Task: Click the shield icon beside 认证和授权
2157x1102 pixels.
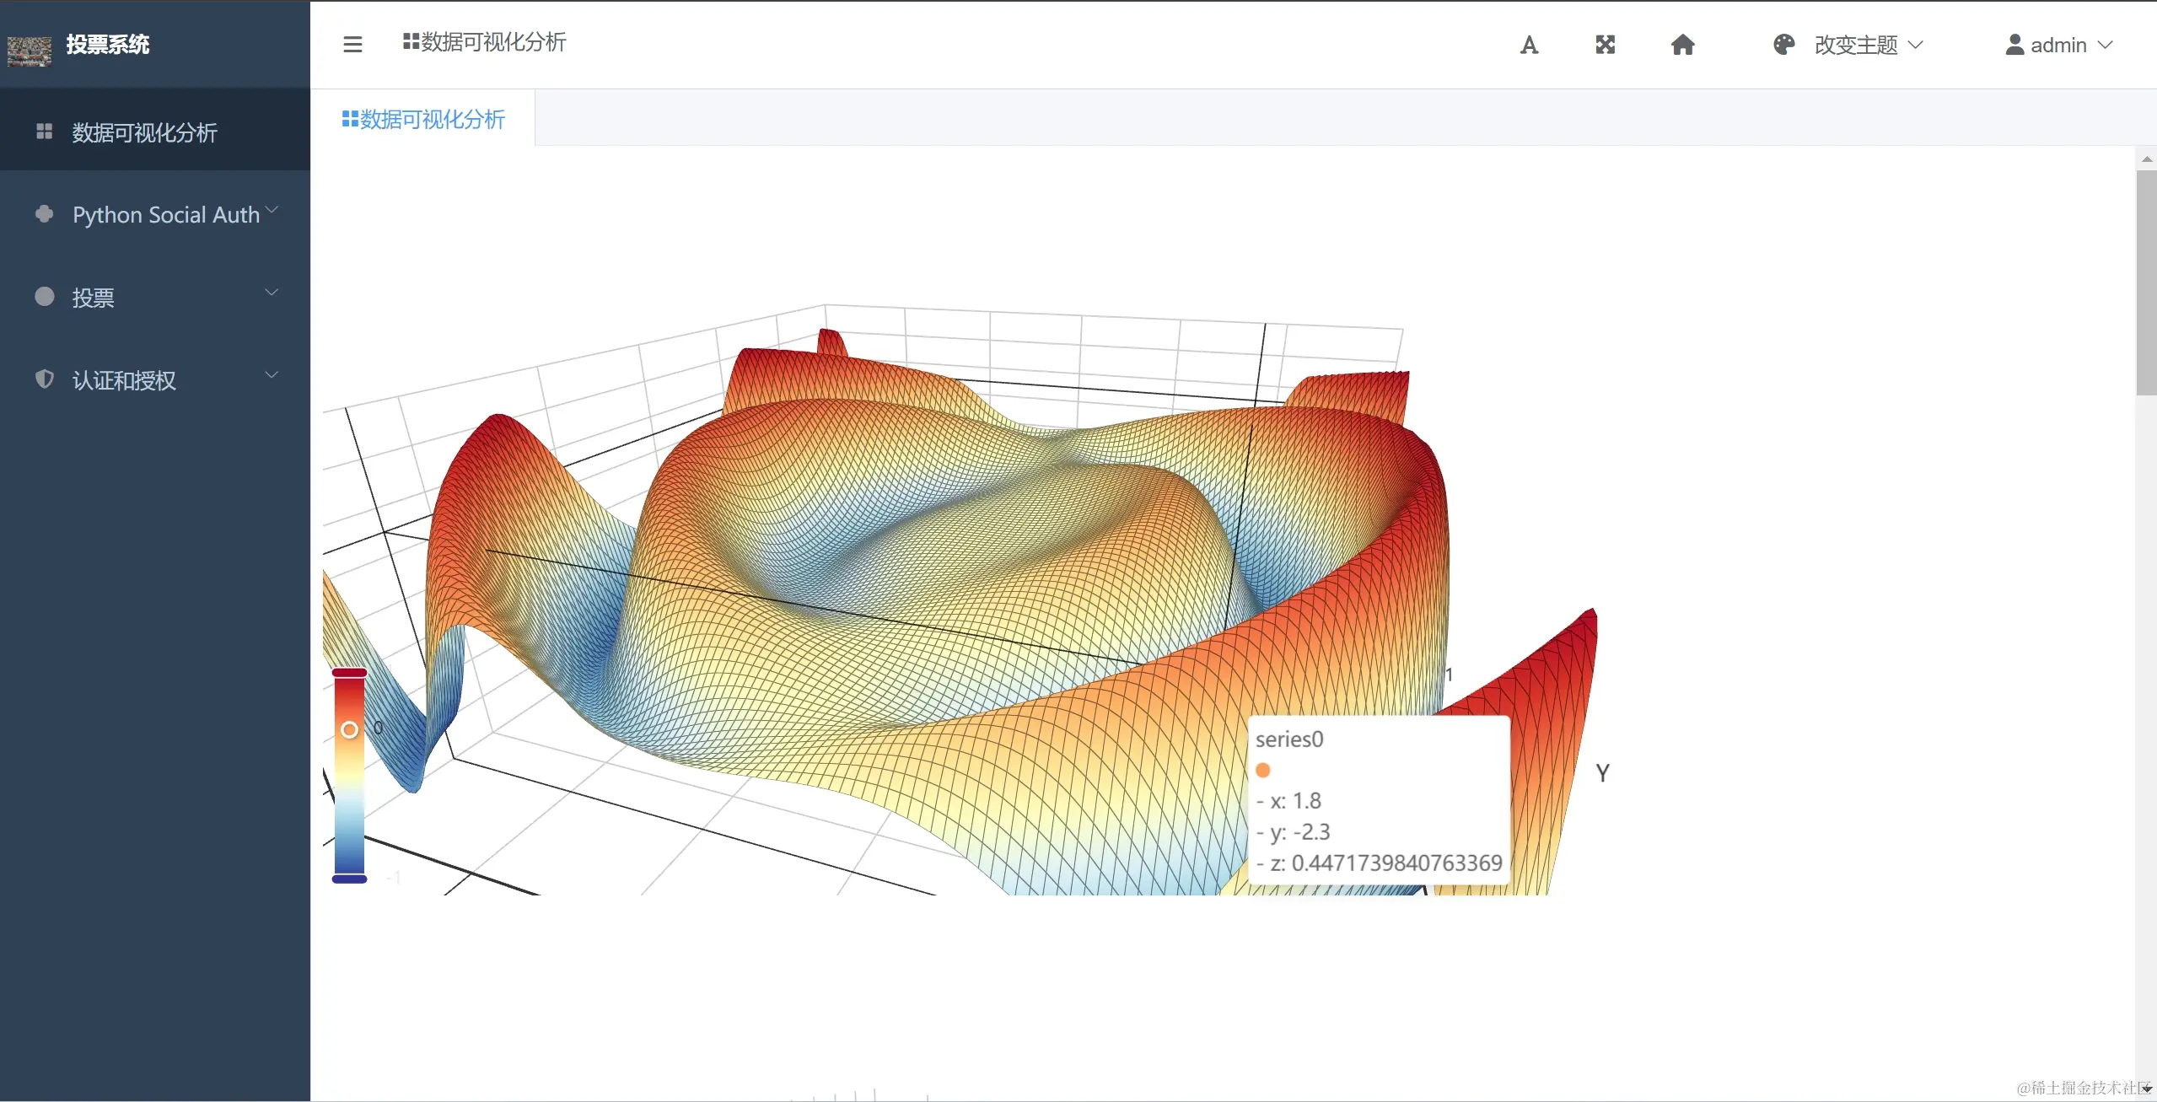Action: click(45, 379)
